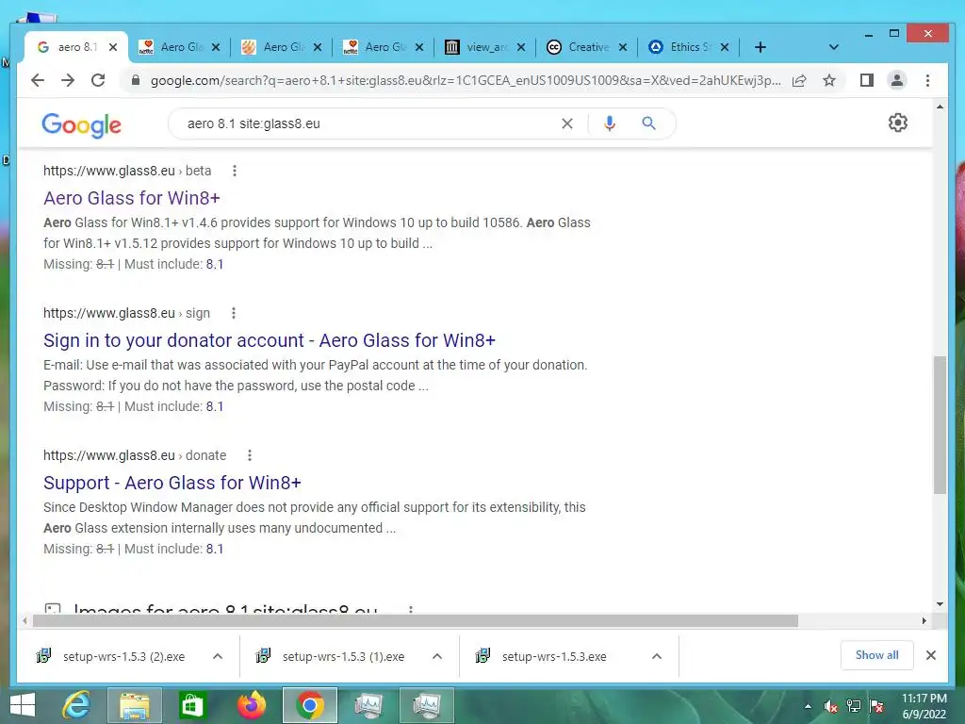Show all downloads
The width and height of the screenshot is (965, 724).
(876, 655)
